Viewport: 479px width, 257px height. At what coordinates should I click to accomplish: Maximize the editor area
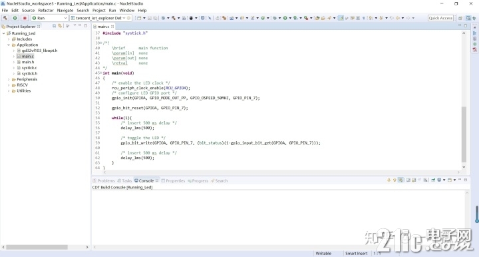click(x=466, y=26)
